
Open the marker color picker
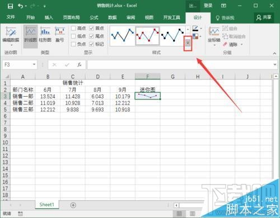197,36
